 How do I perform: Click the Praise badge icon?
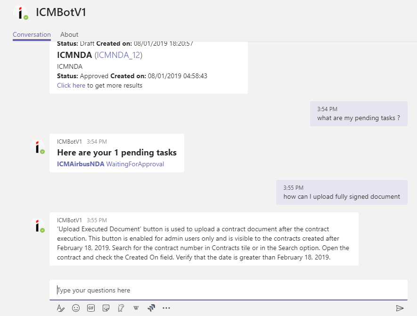pos(121,308)
